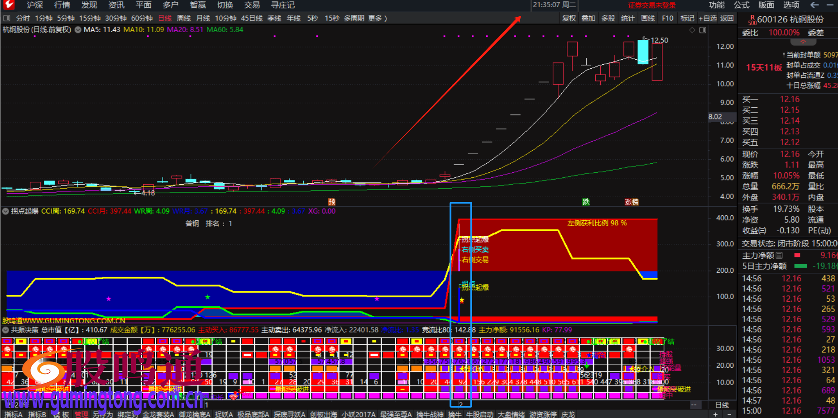Screen dimensions: 838x418
Task: Click the cyan candlestick near 12.50 high
Action: pyautogui.click(x=643, y=52)
